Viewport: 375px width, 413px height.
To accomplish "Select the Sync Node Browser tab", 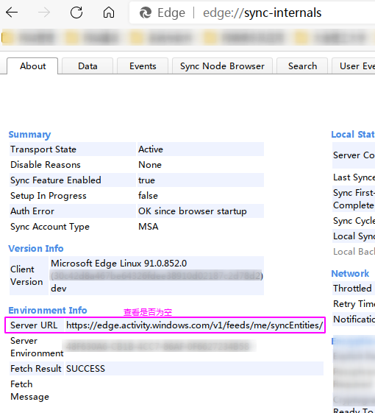I will [x=222, y=66].
